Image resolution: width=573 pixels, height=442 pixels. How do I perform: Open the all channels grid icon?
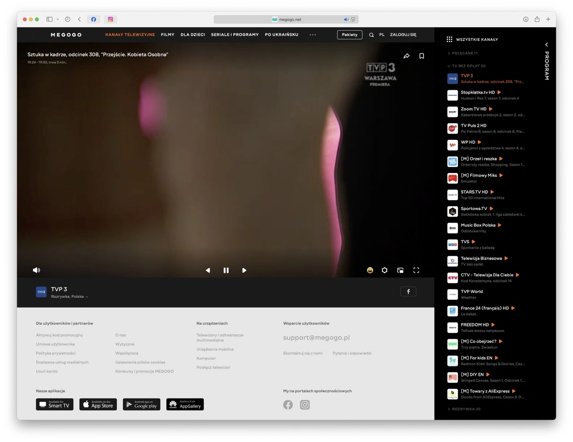(449, 39)
